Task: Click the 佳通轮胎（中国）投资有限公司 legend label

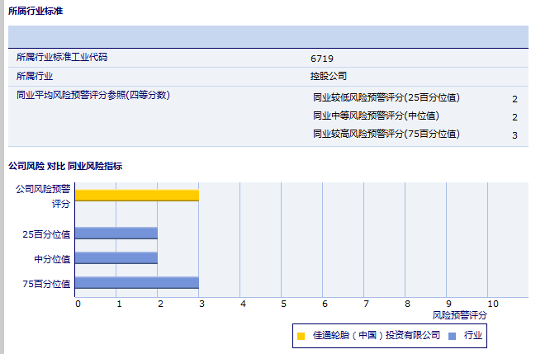Action: point(377,336)
